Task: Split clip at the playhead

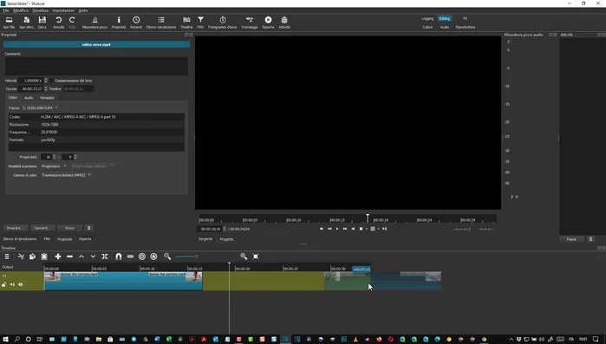Action: [x=105, y=256]
